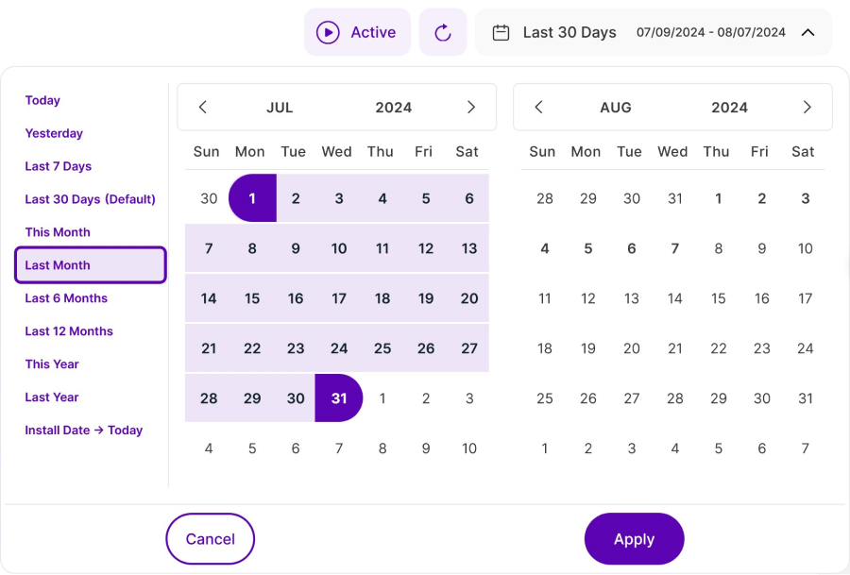
Task: Collapse the date range picker chevron
Action: 807,32
